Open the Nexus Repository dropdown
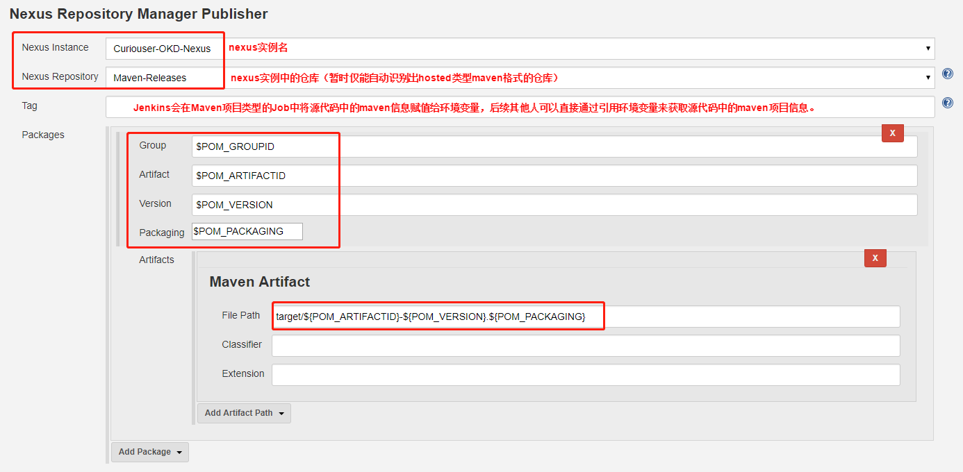Image resolution: width=963 pixels, height=472 pixels. coord(520,78)
